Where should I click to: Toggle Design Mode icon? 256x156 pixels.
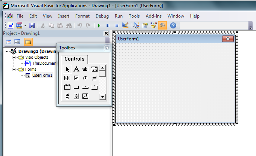[x=125, y=25]
